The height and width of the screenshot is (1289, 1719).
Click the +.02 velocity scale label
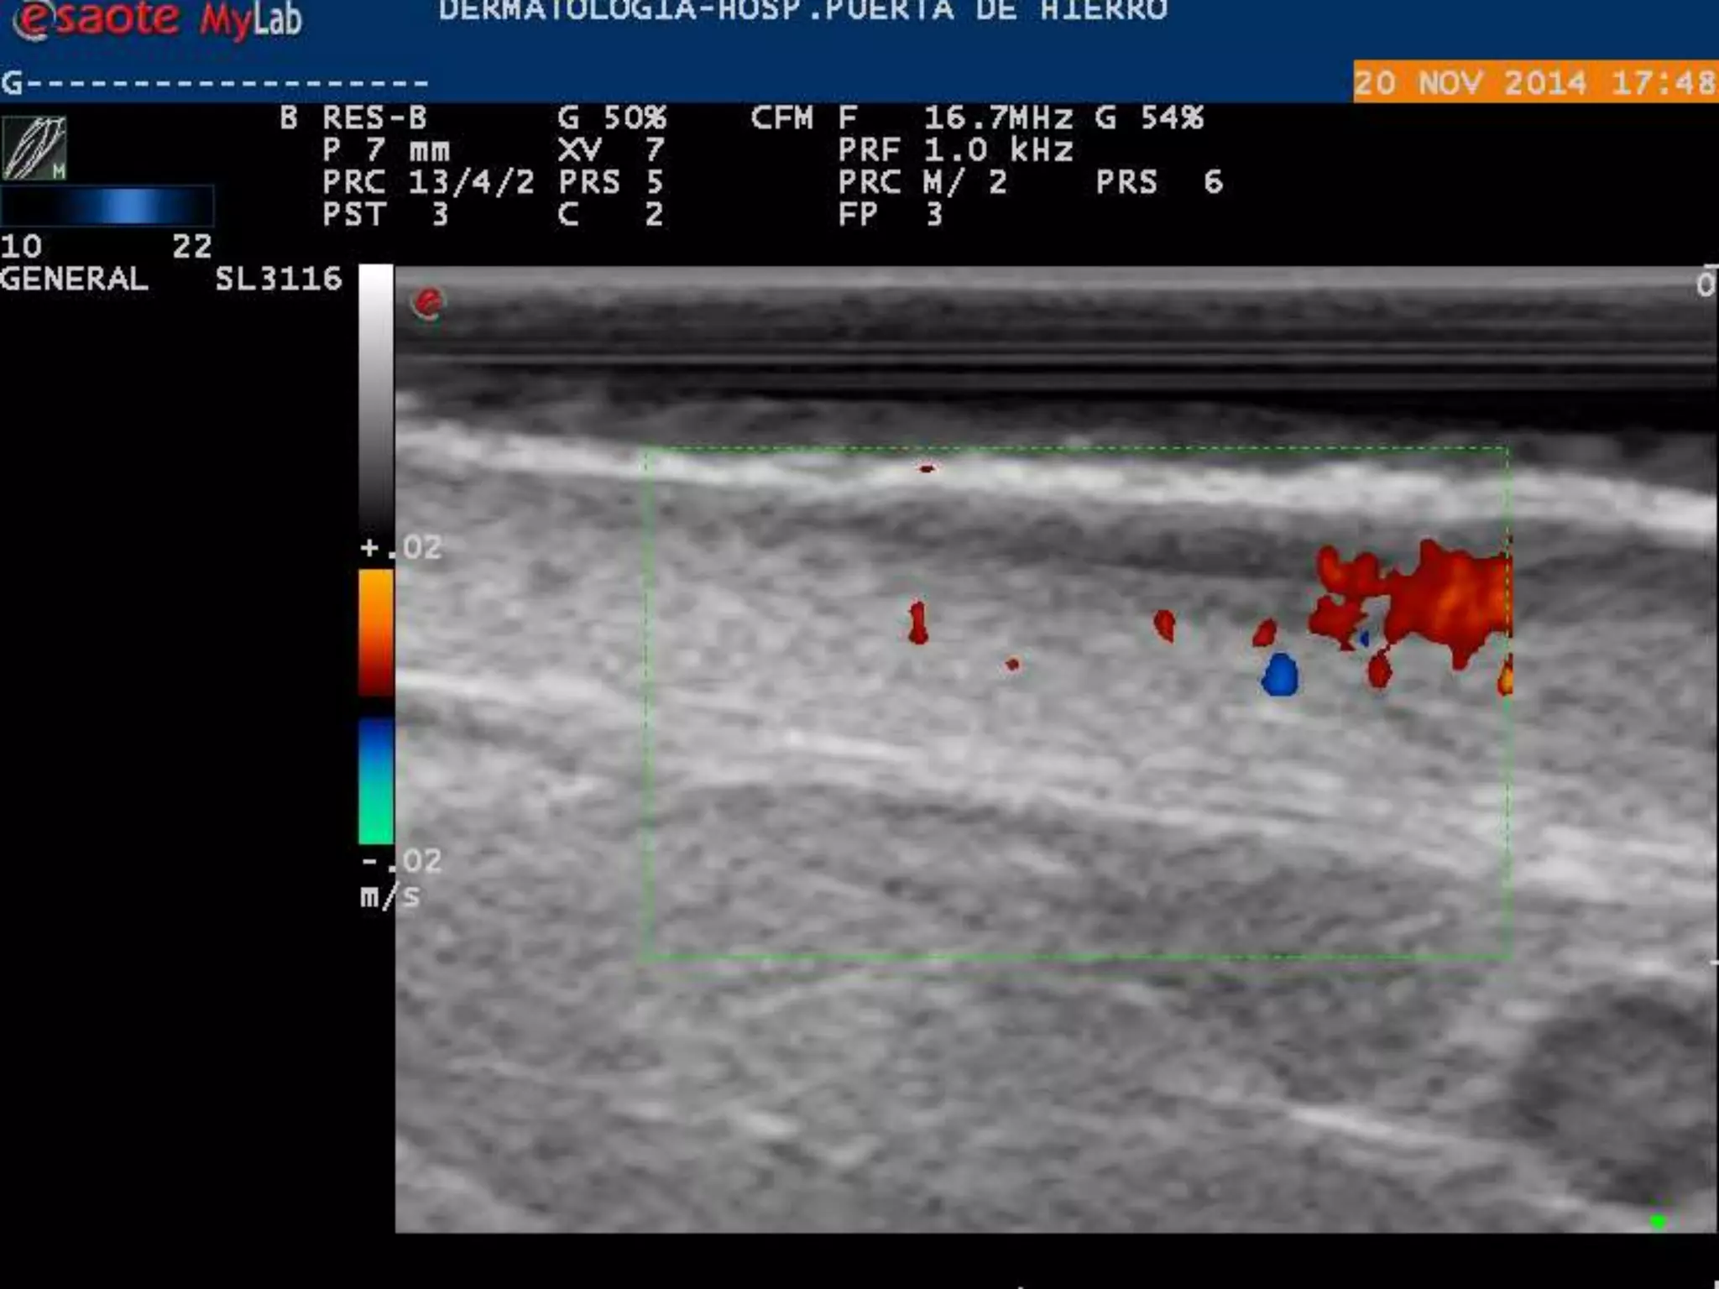pos(401,548)
